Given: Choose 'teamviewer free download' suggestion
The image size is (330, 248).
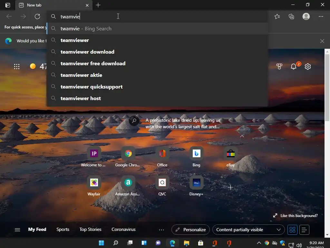Looking at the screenshot, I should (157, 63).
